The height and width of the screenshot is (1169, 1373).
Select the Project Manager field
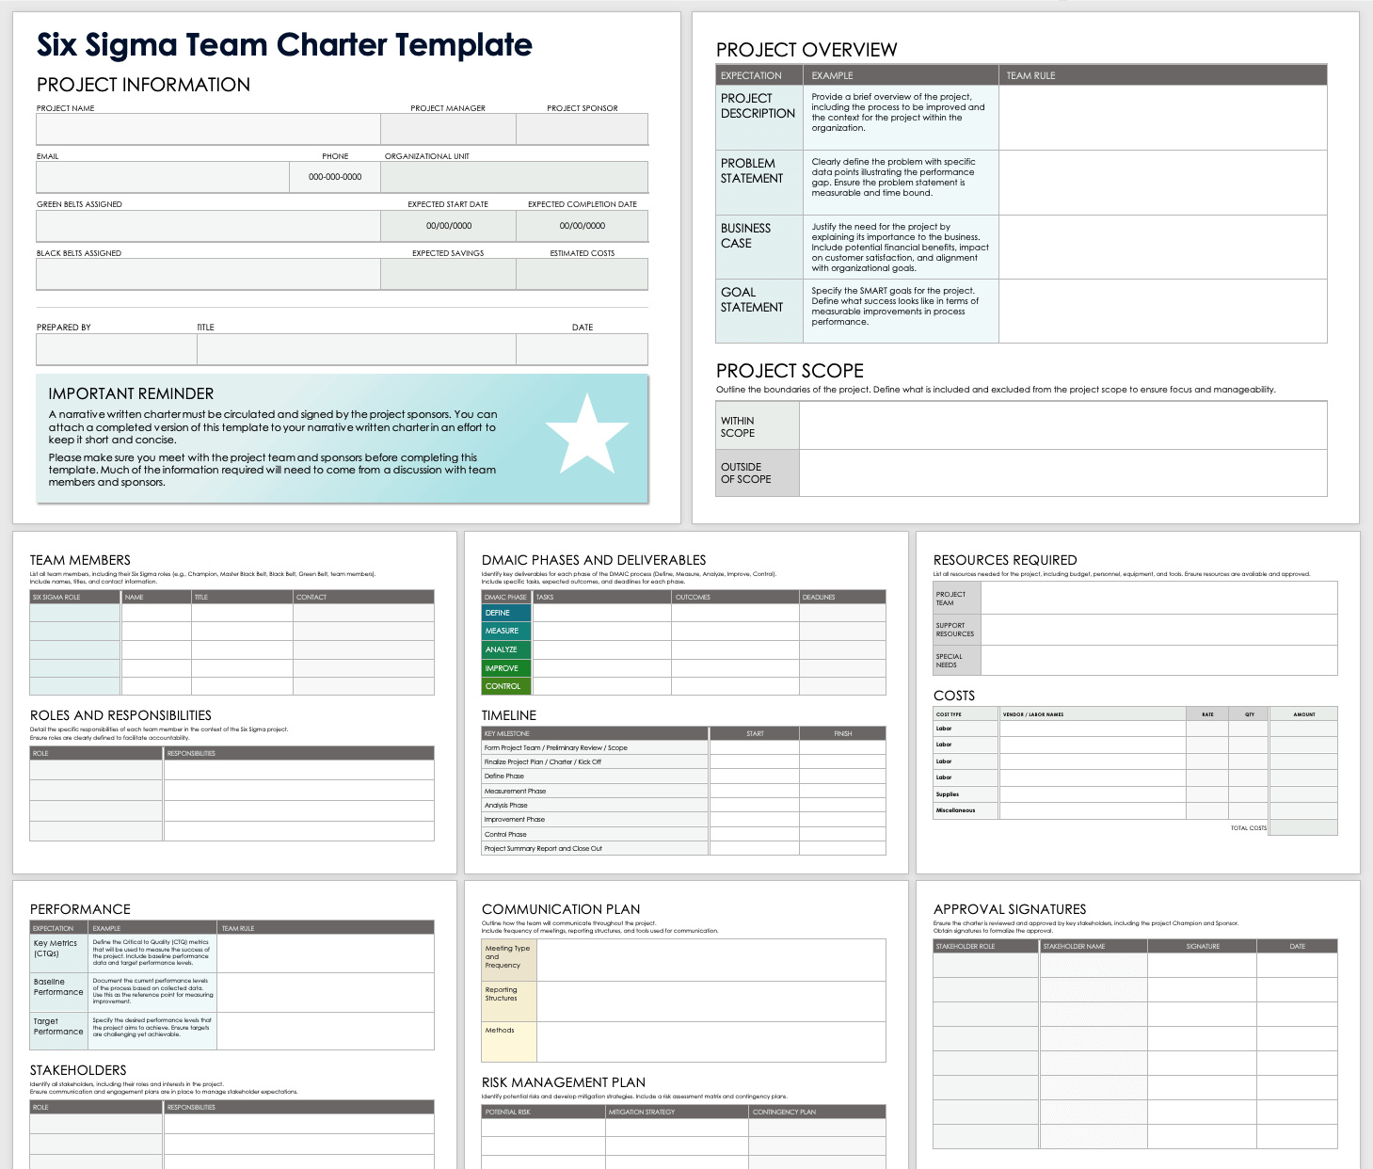pyautogui.click(x=448, y=129)
